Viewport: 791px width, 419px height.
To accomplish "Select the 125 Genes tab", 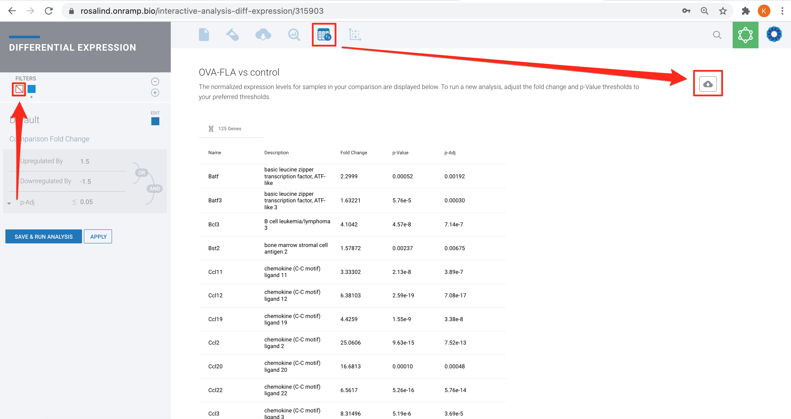I will tap(229, 129).
